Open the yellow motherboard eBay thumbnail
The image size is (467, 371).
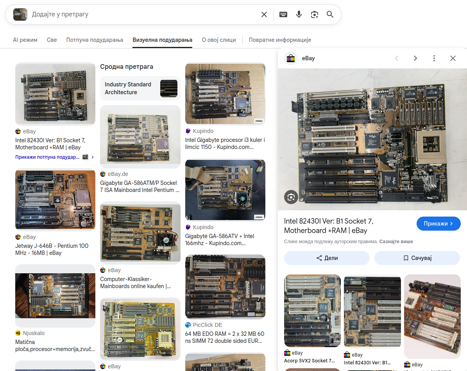point(140,329)
